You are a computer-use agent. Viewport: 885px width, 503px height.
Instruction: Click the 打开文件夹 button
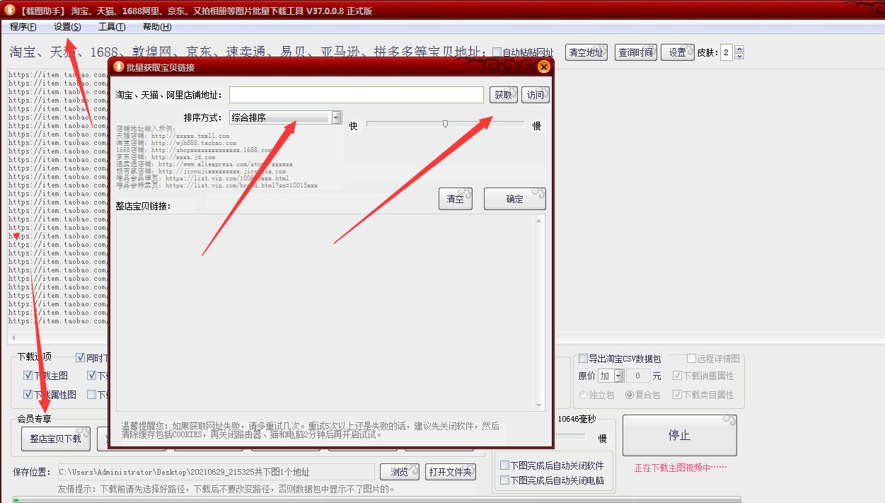tap(450, 472)
